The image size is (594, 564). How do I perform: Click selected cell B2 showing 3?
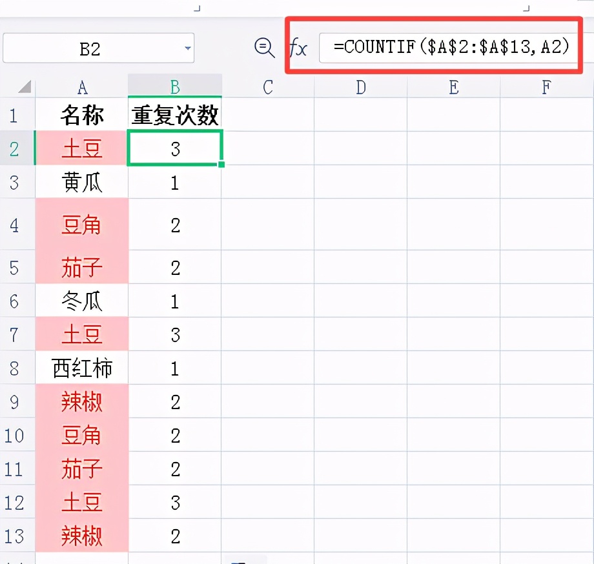[174, 148]
